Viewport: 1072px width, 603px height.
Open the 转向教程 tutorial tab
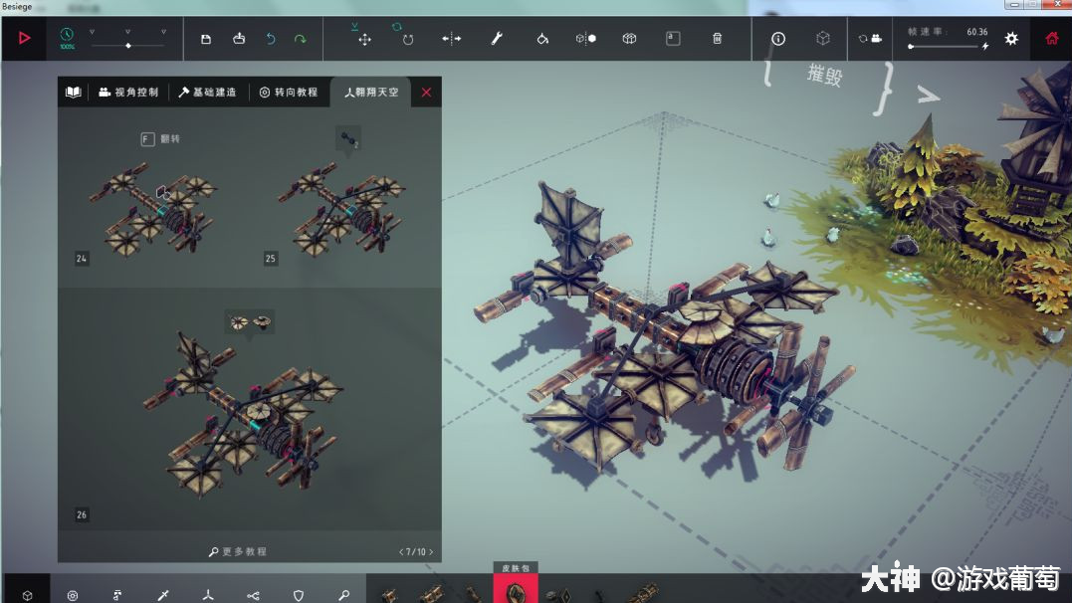click(x=289, y=93)
